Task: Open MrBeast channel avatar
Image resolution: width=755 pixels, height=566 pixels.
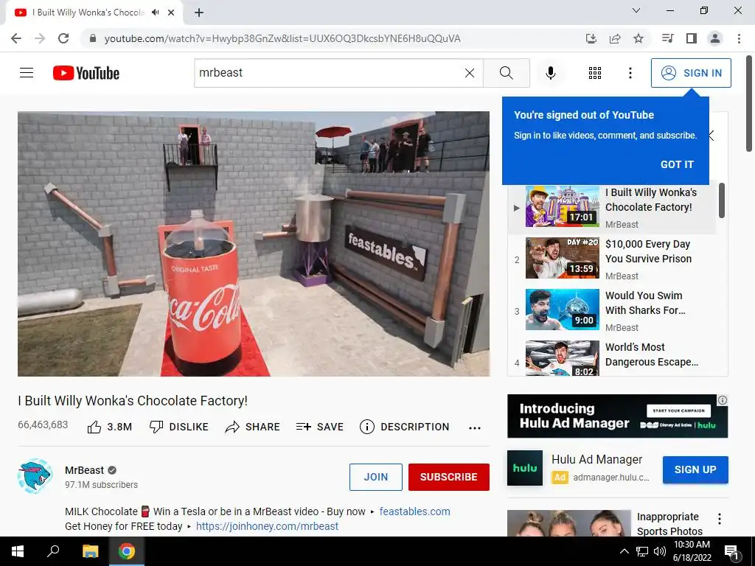Action: click(35, 476)
